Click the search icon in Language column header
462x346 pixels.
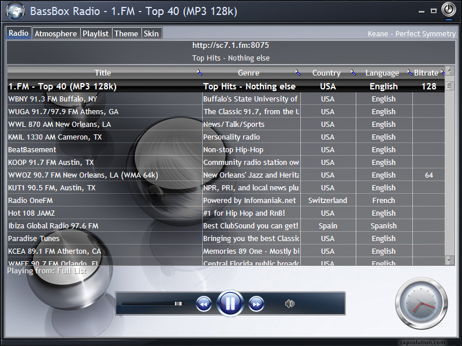click(409, 72)
